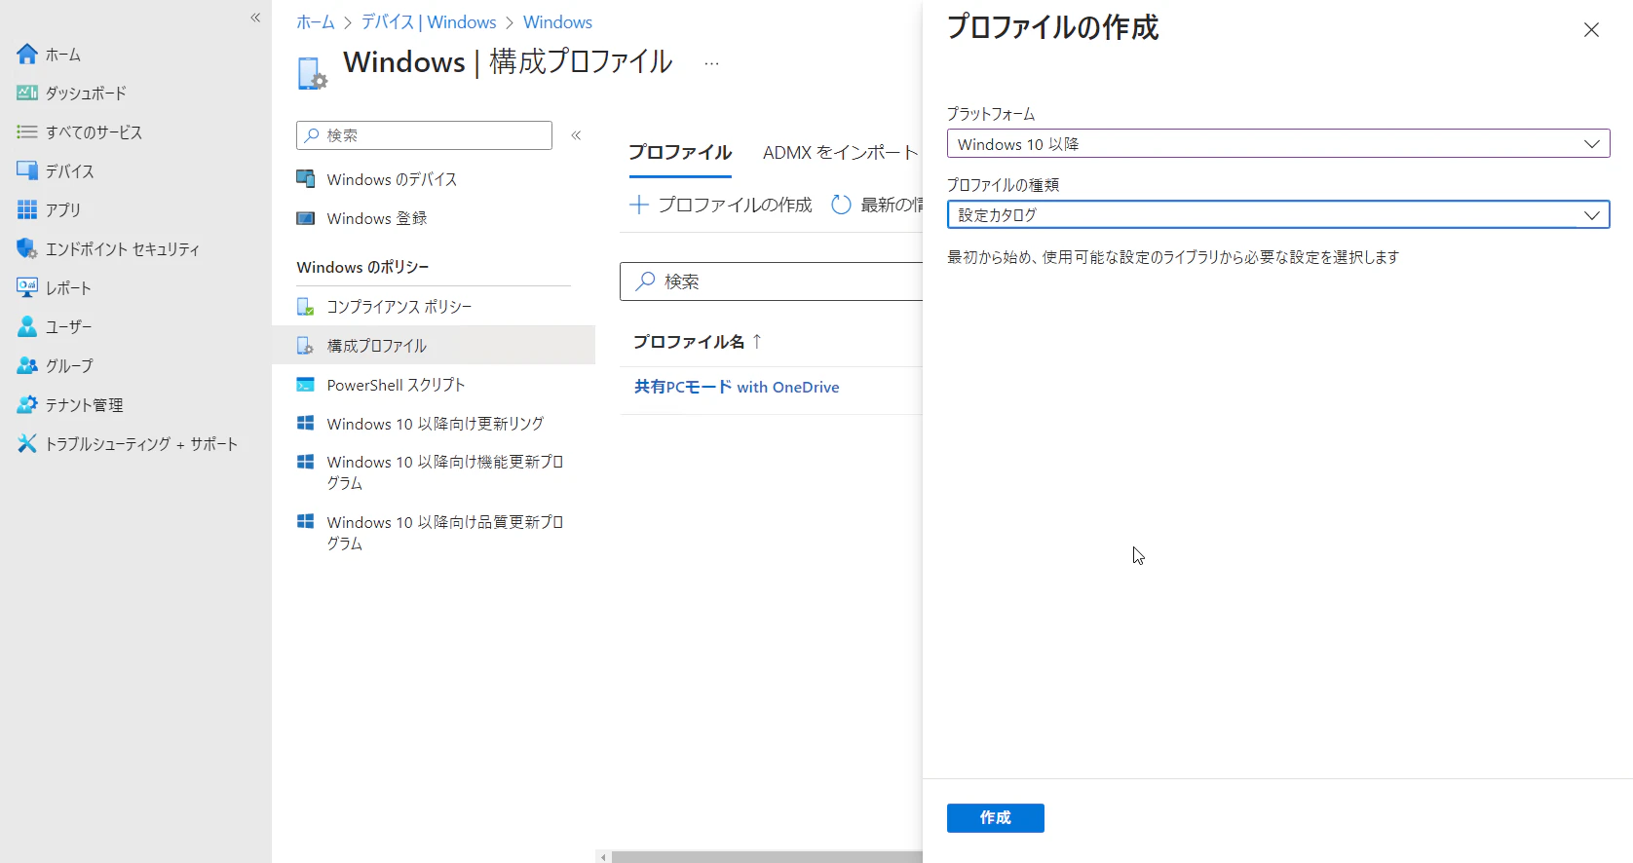Open the ellipsis more options menu
1633x863 pixels.
pos(712,63)
